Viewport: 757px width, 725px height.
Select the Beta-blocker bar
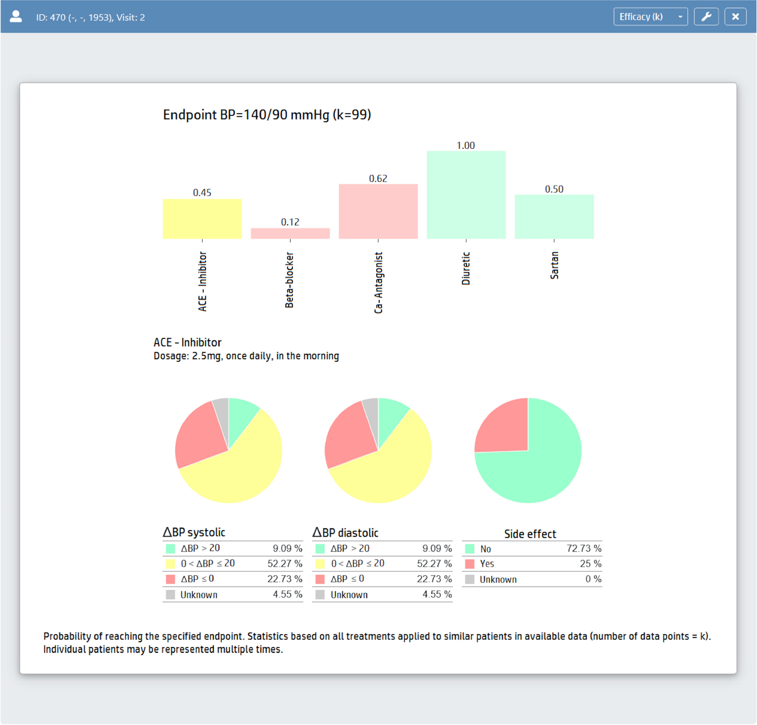(x=290, y=233)
